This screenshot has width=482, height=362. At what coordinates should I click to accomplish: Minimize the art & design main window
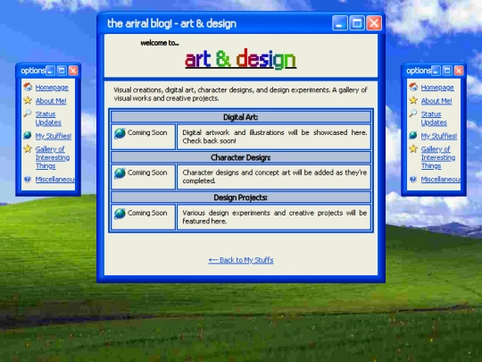340,23
